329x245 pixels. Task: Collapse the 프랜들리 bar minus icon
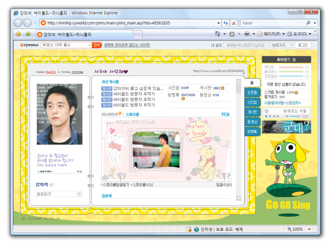click(x=307, y=76)
